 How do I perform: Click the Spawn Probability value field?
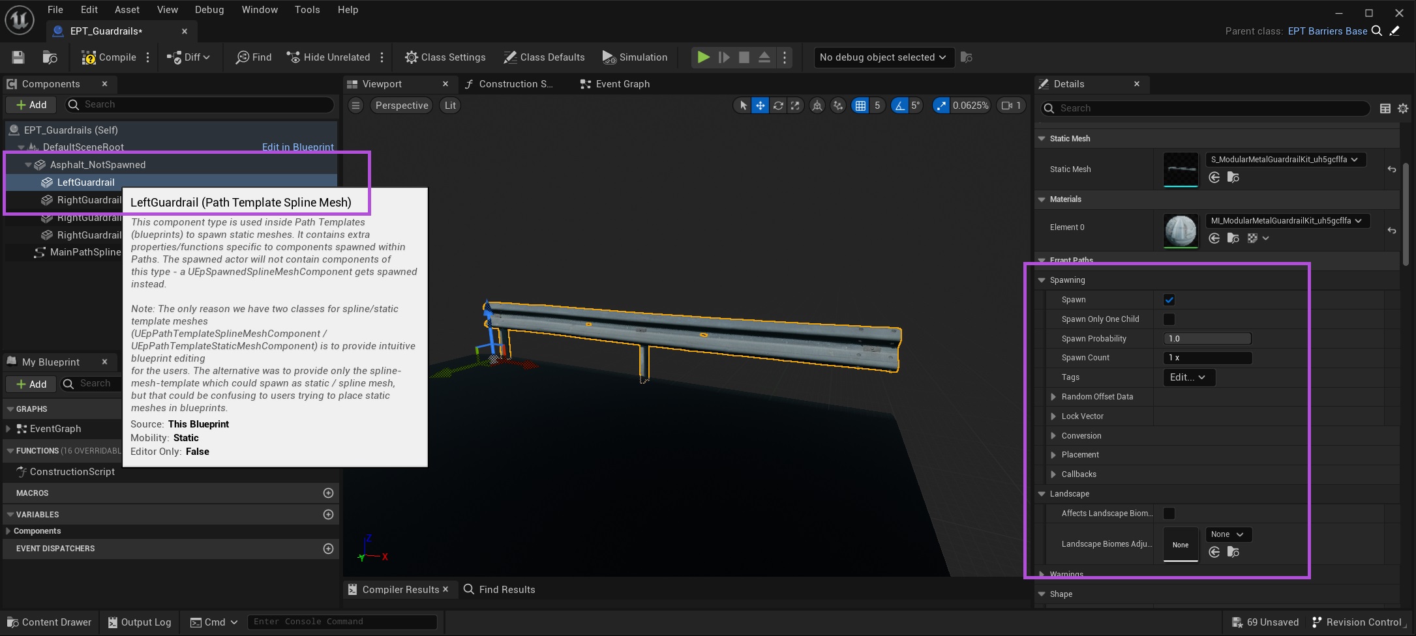point(1207,339)
